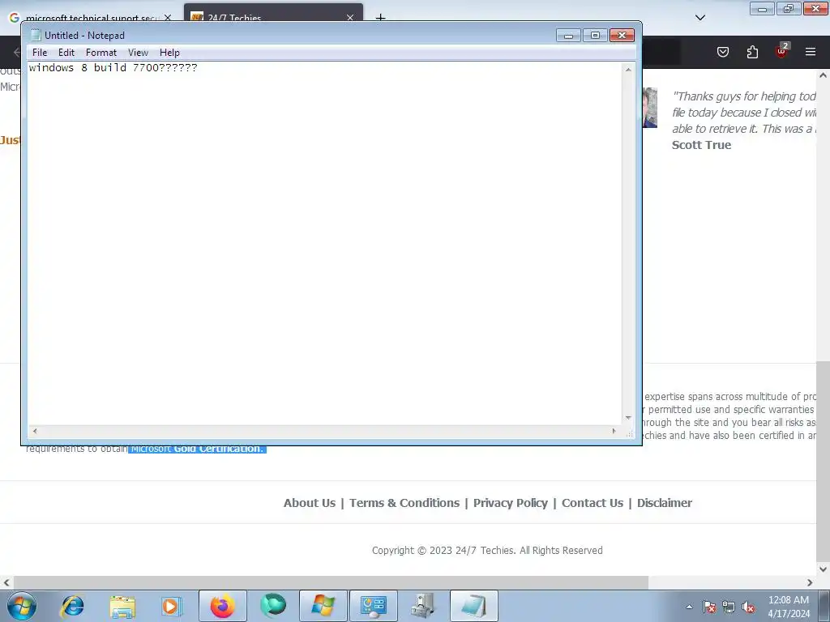
Task: Open the network tray icon
Action: [x=729, y=607]
